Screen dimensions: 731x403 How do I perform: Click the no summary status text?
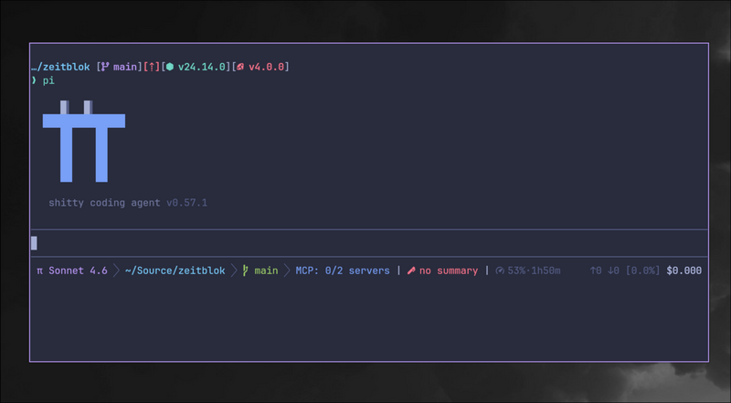[x=449, y=271]
